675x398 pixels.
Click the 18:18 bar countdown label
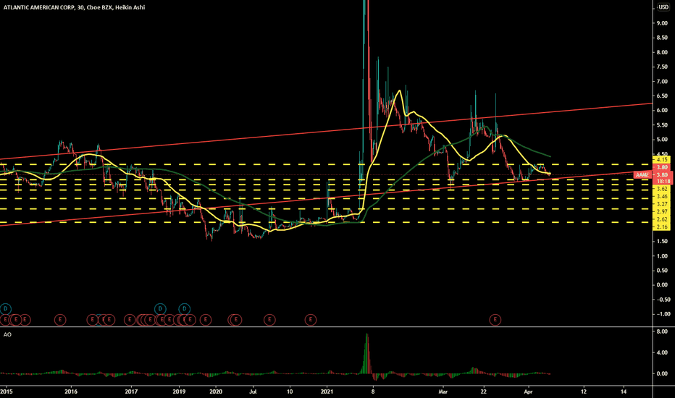[x=663, y=182]
